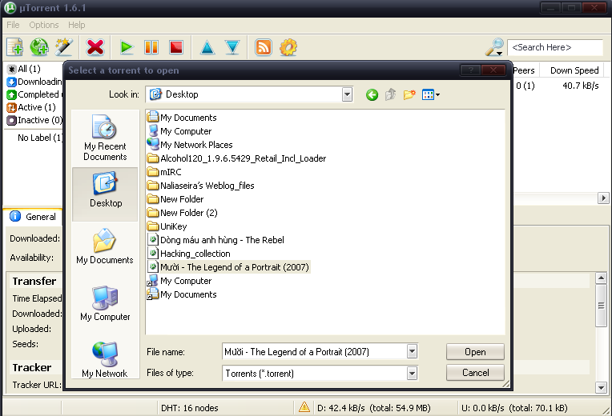This screenshot has width=612, height=416.
Task: Select the Alcohol120_1.9.6.5429_Retail_Incl_Loader folder
Action: click(236, 158)
